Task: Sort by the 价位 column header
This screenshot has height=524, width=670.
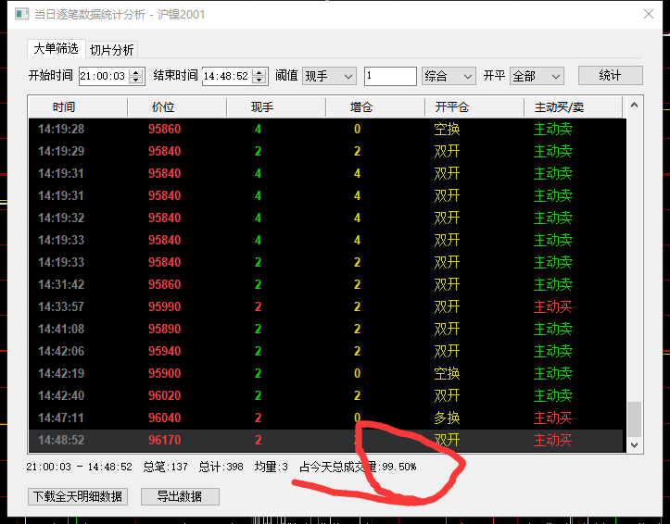Action: [x=163, y=108]
